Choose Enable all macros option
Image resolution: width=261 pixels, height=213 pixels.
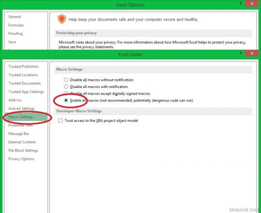tap(66, 101)
